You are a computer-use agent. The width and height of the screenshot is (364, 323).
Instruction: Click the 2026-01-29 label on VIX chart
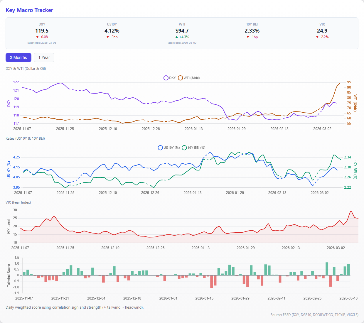(246, 248)
